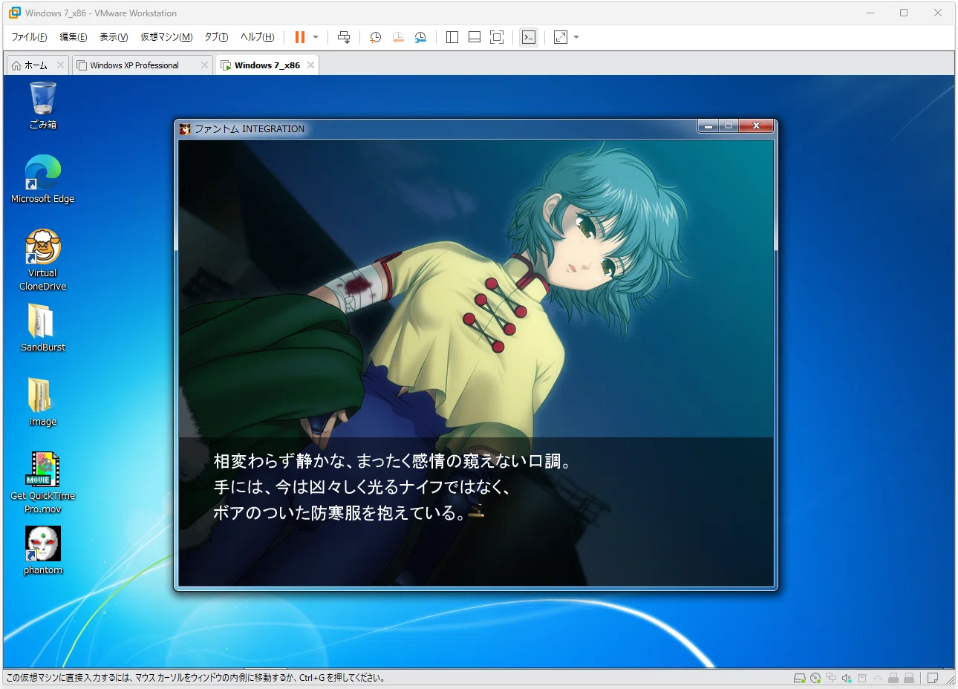Close the ホーム tab
Screen dimensions: 958x689
(x=61, y=65)
